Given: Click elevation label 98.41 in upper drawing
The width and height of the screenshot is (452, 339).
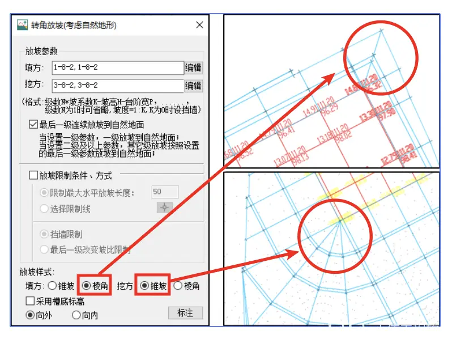Looking at the screenshot, I should (x=409, y=157).
